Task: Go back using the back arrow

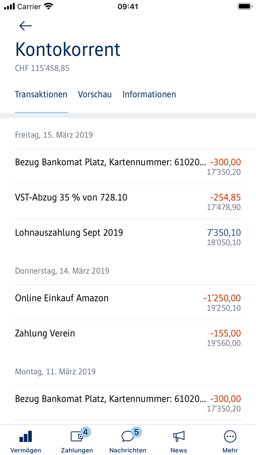Action: point(25,26)
